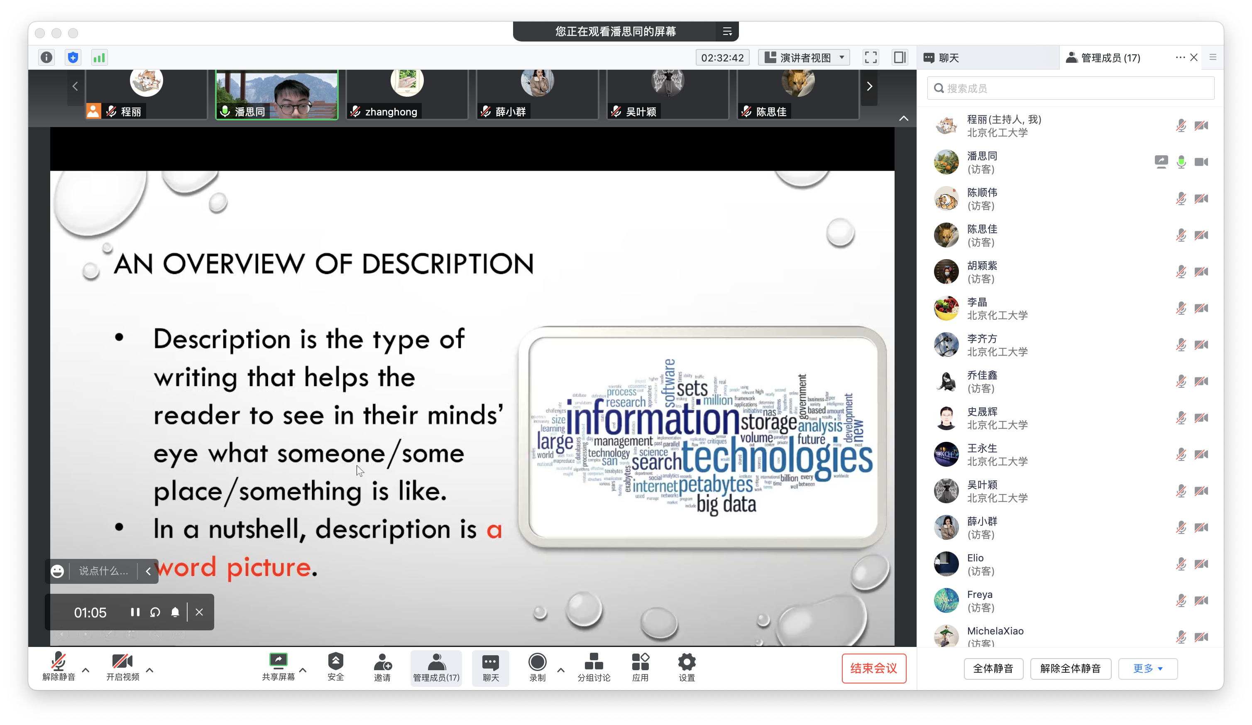Click the 安全 security icon in toolbar
Viewport: 1252px width, 725px height.
336,667
